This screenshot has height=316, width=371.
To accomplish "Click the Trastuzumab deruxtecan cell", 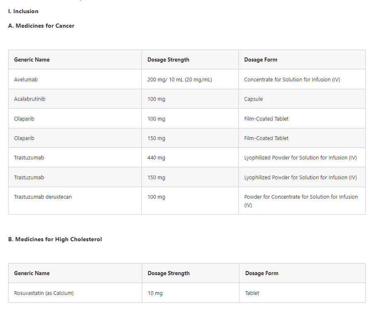I will (43, 197).
